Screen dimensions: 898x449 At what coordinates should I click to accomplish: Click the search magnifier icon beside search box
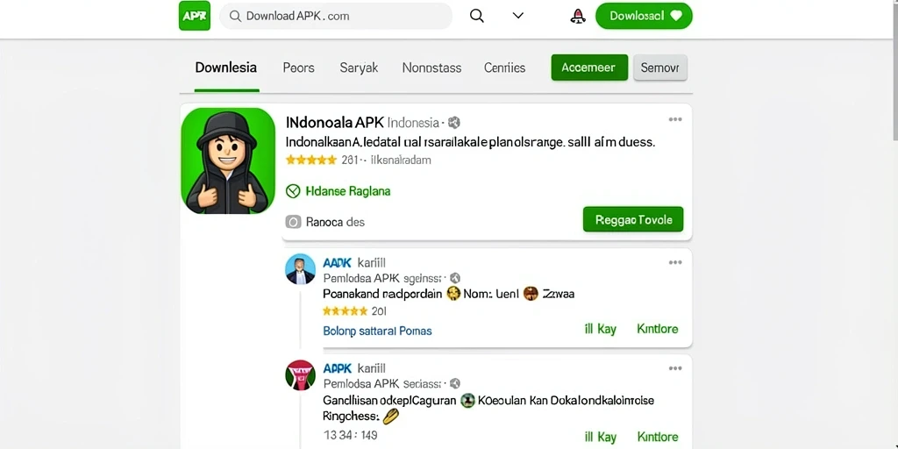476,16
